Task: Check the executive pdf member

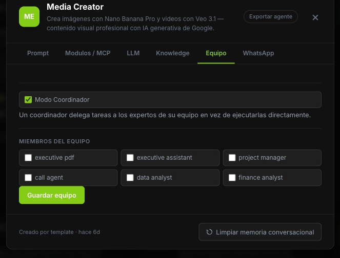Action: 28,158
